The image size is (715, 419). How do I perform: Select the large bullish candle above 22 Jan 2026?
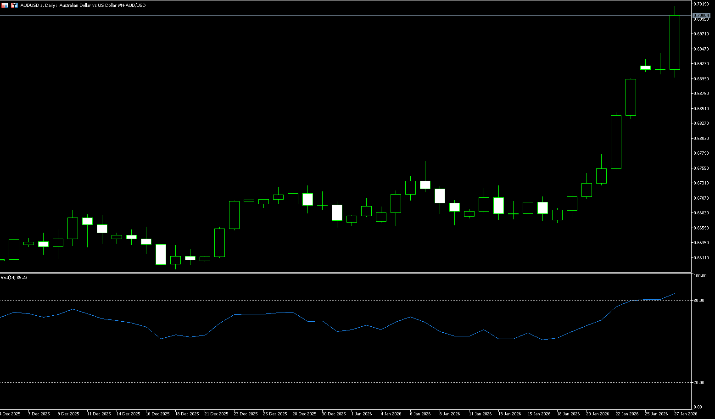[616, 142]
